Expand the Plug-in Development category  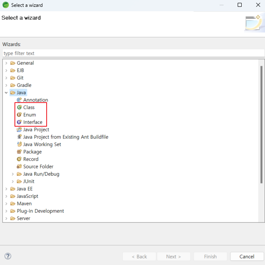point(6,211)
